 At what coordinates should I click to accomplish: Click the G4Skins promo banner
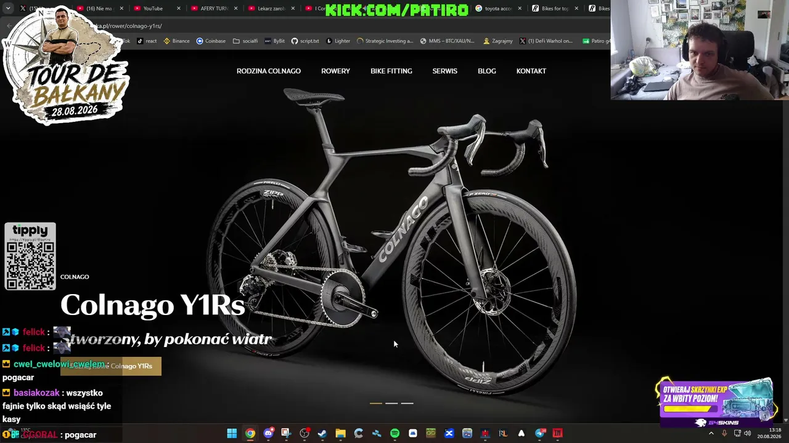[x=716, y=403]
